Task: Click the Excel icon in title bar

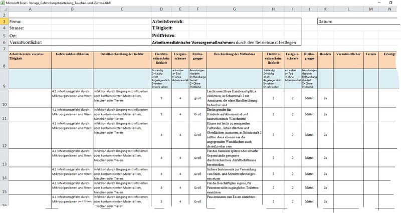Action: [4, 3]
